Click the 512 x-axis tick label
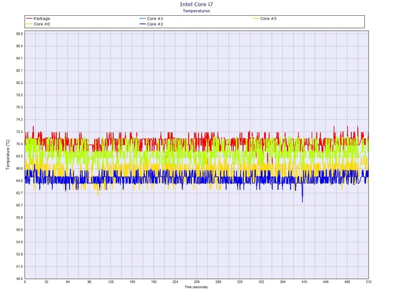Image resolution: width=393 pixels, height=294 pixels. pos(369,282)
